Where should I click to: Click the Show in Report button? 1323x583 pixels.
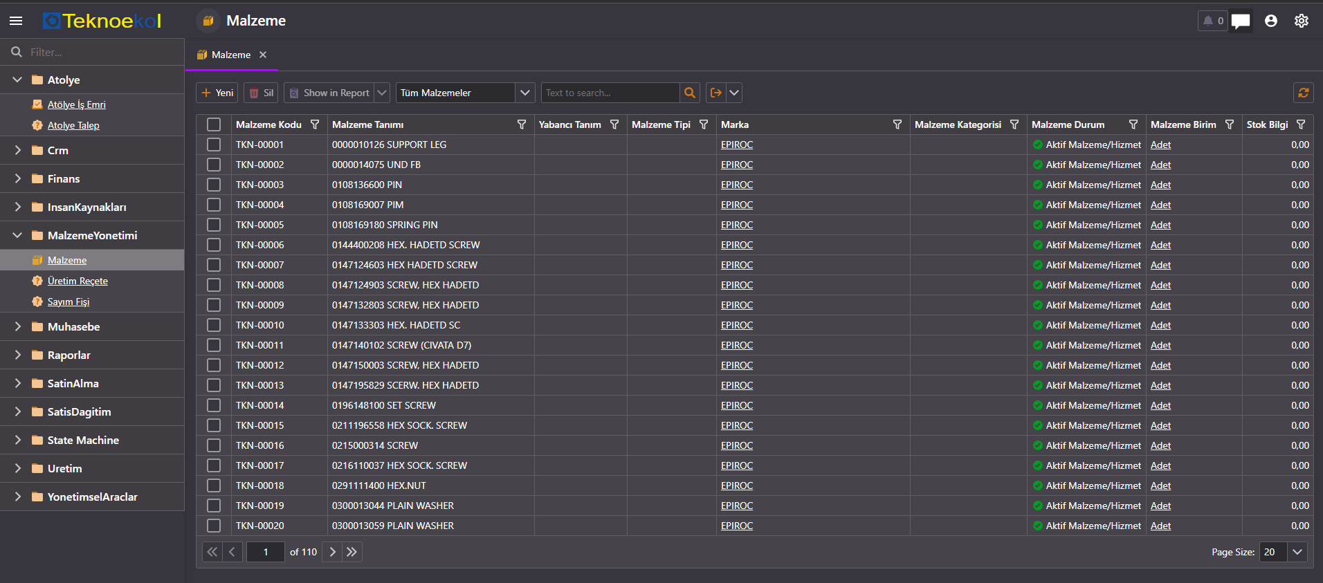point(329,93)
